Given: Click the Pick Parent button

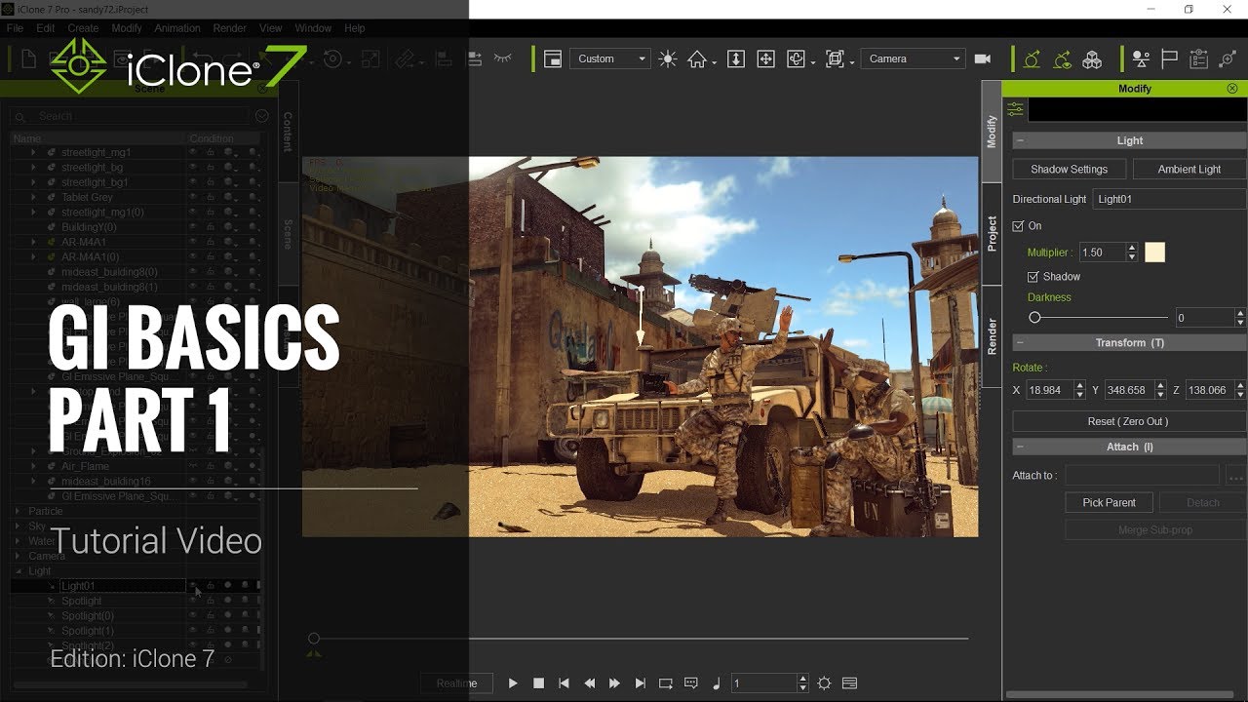Looking at the screenshot, I should pos(1109,502).
